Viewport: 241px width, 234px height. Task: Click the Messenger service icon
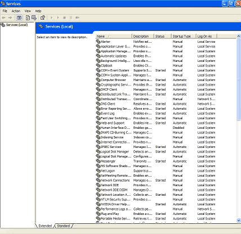(98, 161)
